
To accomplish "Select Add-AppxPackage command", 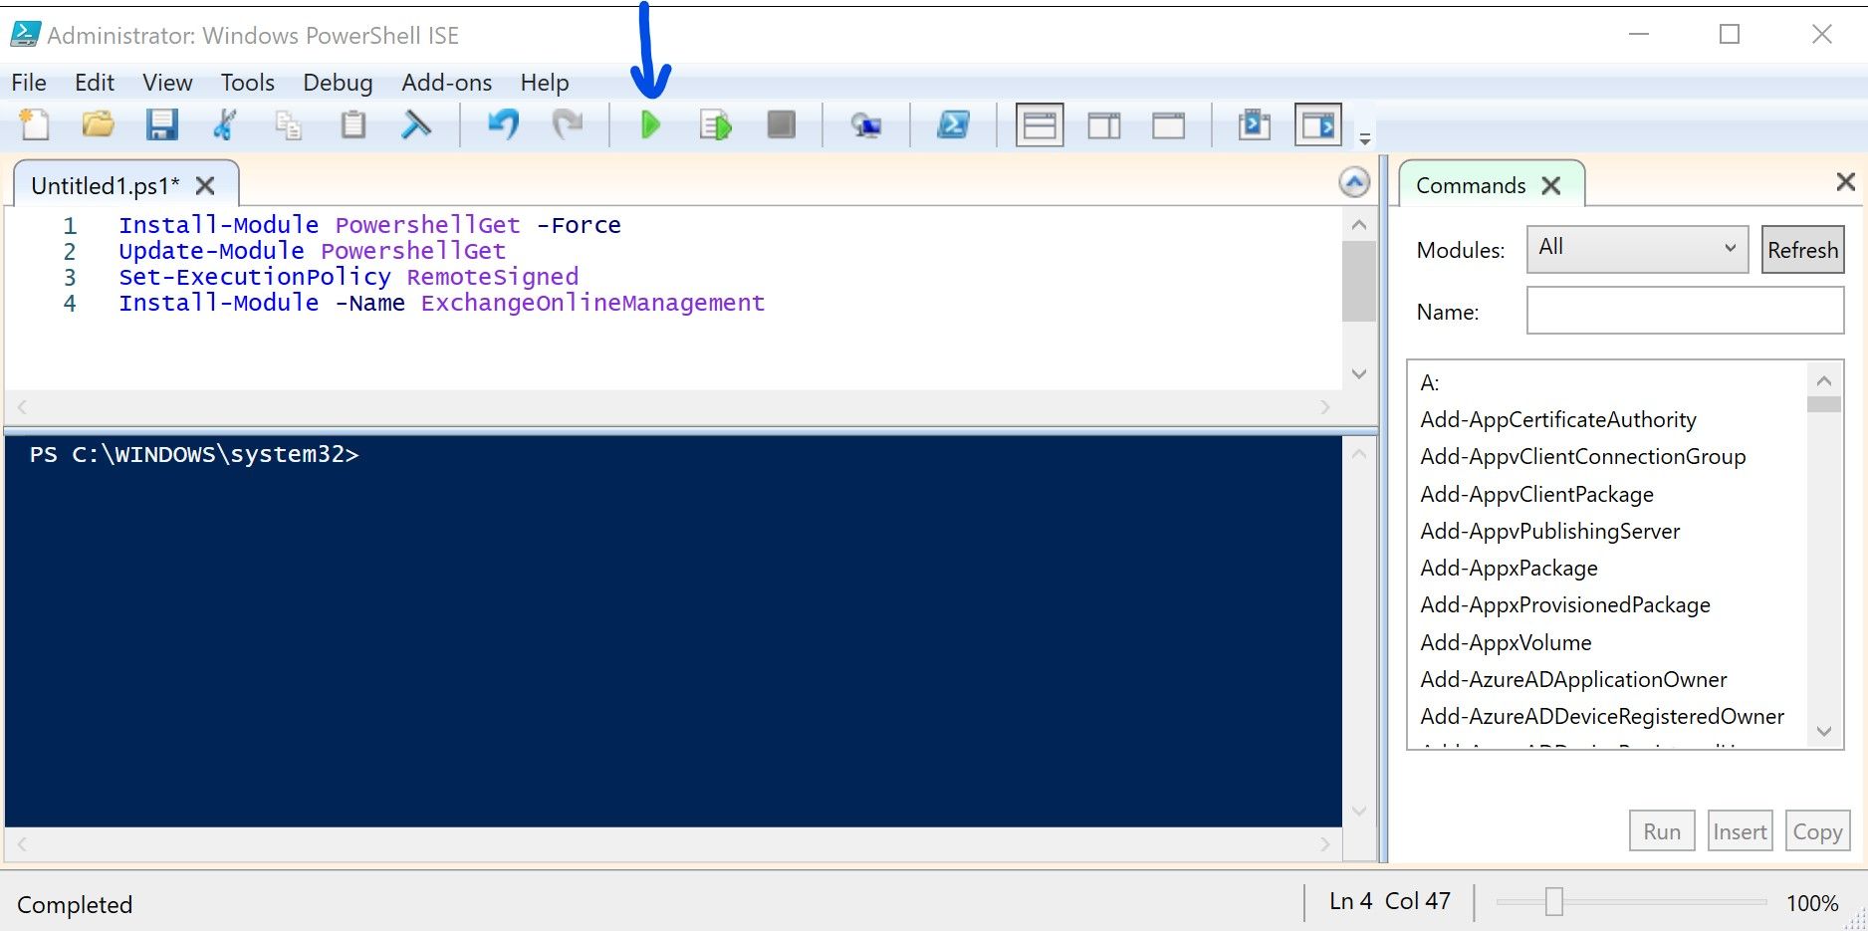I will tap(1509, 568).
